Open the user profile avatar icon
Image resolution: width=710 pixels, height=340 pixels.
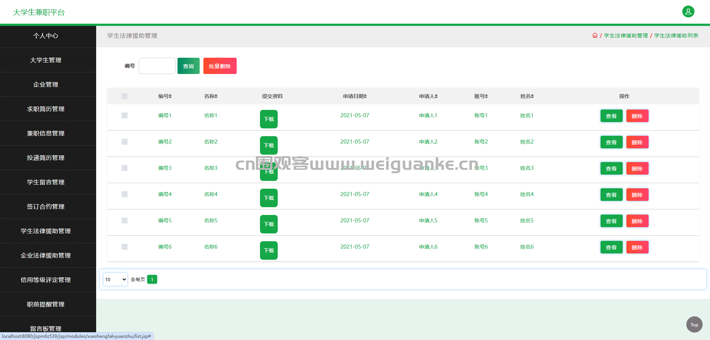[x=688, y=11]
